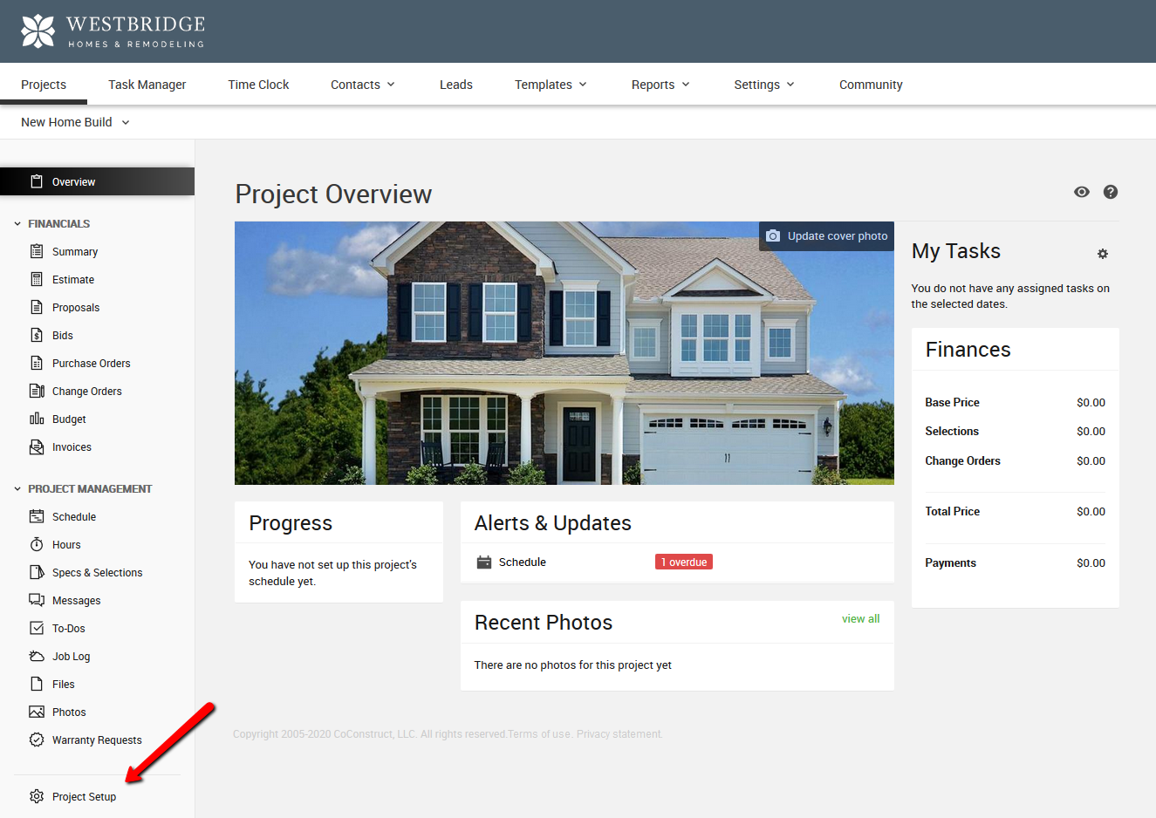
Task: Toggle client view with the eye icon
Action: coord(1081,192)
